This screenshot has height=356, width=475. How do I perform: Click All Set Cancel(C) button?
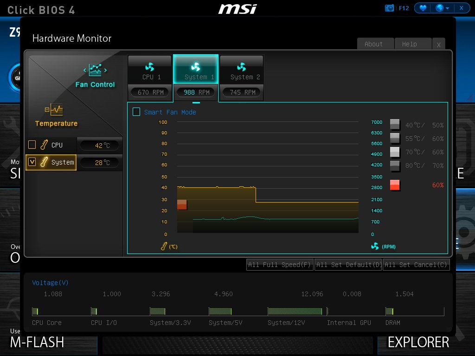416,265
